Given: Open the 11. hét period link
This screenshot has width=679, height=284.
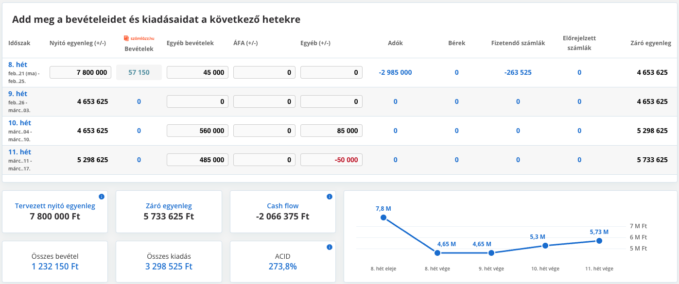Looking at the screenshot, I should pos(19,151).
